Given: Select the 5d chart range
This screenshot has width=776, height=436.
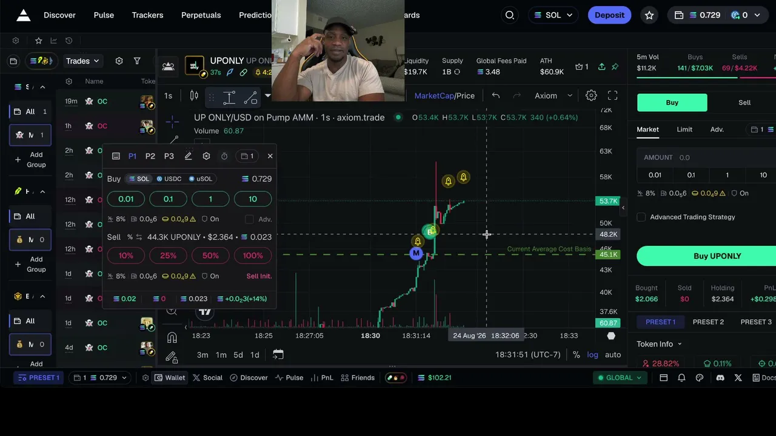Looking at the screenshot, I should [x=238, y=355].
